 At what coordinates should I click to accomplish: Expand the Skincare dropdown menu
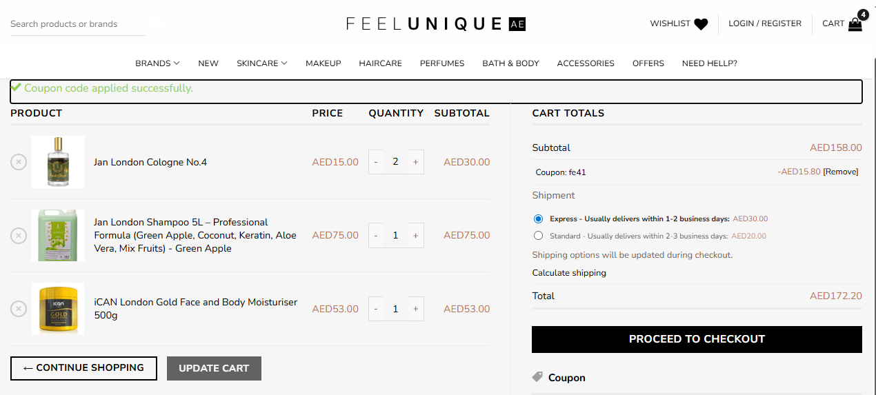[x=262, y=63]
